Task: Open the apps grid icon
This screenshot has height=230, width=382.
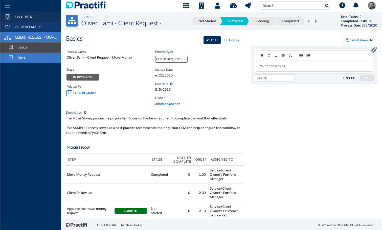Action: pyautogui.click(x=186, y=6)
